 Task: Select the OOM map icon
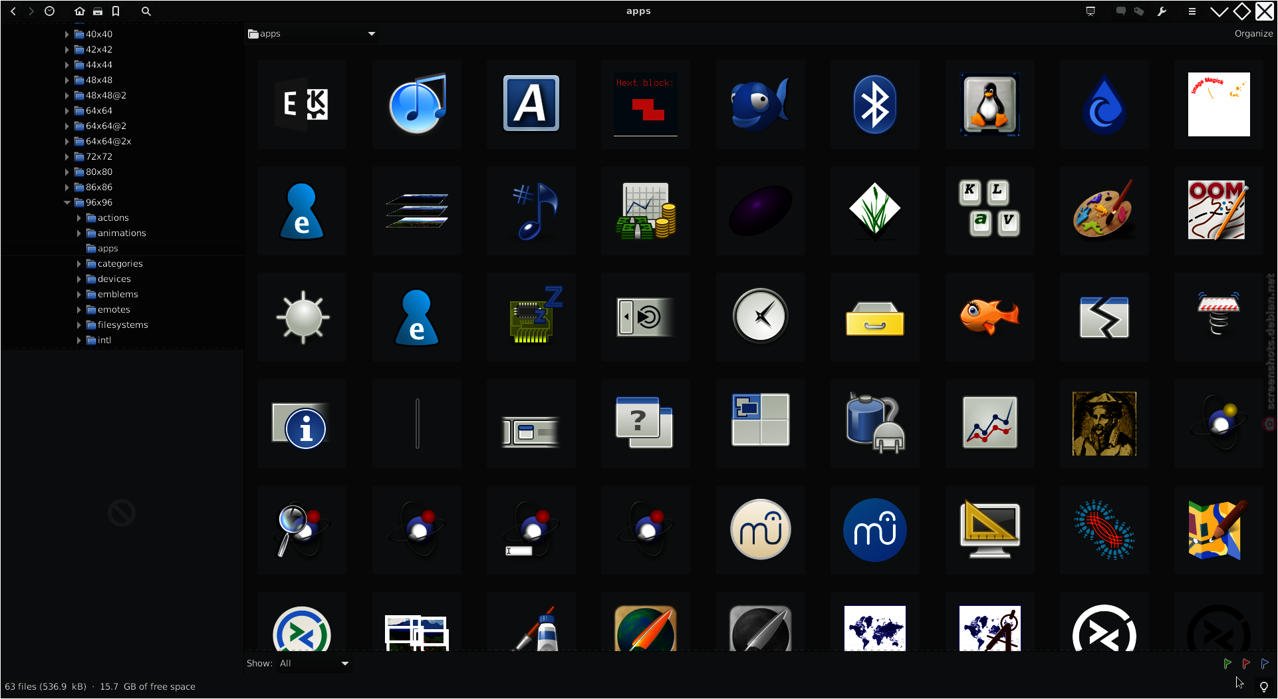1219,211
